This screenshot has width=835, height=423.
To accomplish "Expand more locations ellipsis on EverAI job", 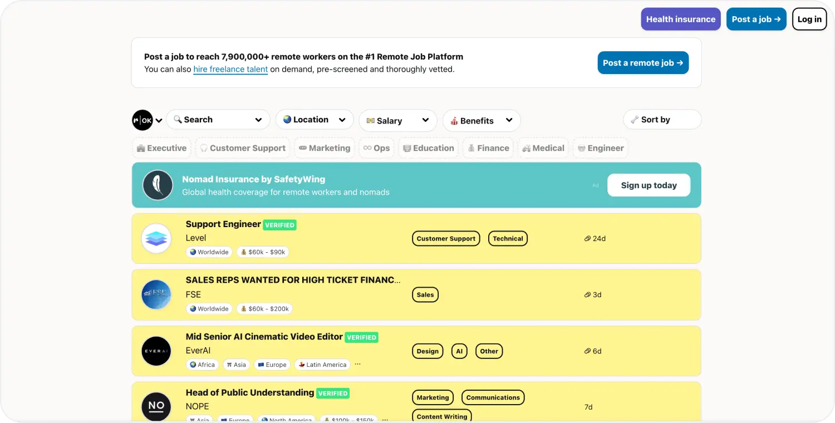I will [x=357, y=364].
